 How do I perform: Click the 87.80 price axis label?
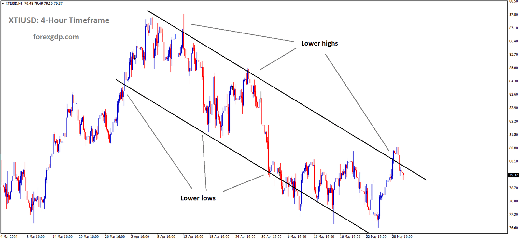(514, 15)
